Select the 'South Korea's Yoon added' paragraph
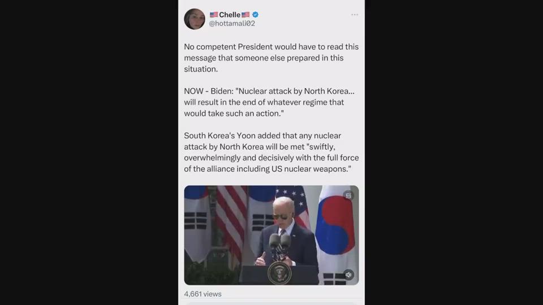 pyautogui.click(x=271, y=152)
